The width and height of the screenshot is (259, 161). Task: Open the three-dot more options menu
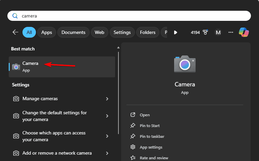point(231,32)
